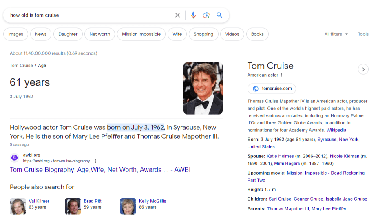389x217 pixels.
Task: Open the All filters dropdown
Action: click(336, 34)
